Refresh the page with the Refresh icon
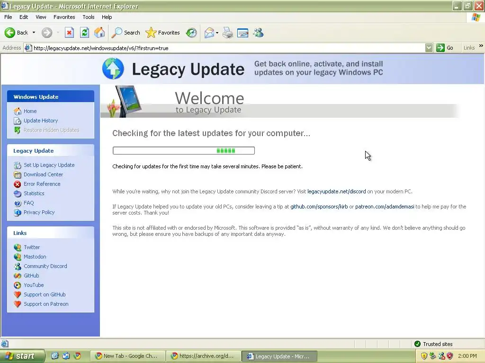Image resolution: width=485 pixels, height=363 pixels. tap(84, 33)
